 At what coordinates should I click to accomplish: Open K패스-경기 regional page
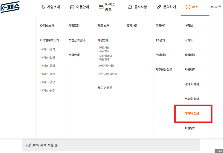click(x=48, y=49)
